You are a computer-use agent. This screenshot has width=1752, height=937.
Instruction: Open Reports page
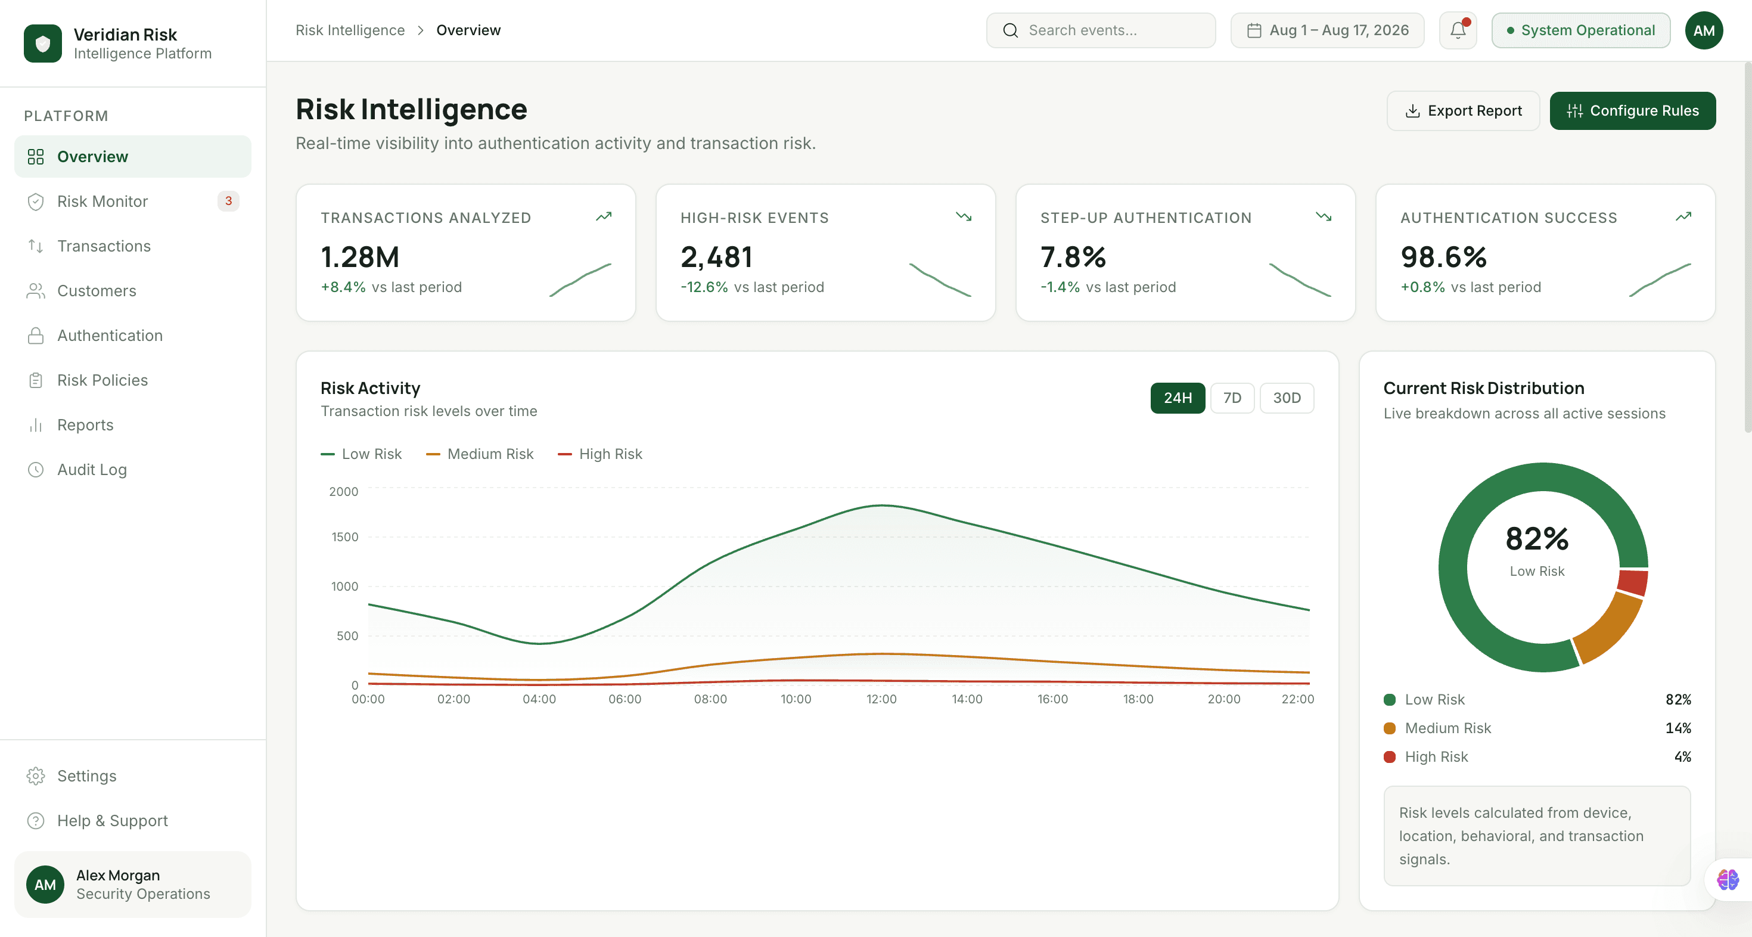click(133, 426)
